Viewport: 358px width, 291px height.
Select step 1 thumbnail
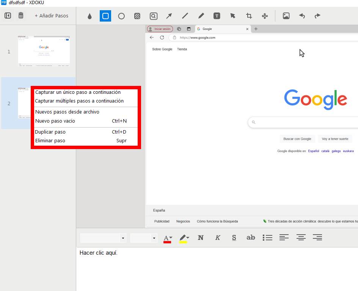(44, 51)
